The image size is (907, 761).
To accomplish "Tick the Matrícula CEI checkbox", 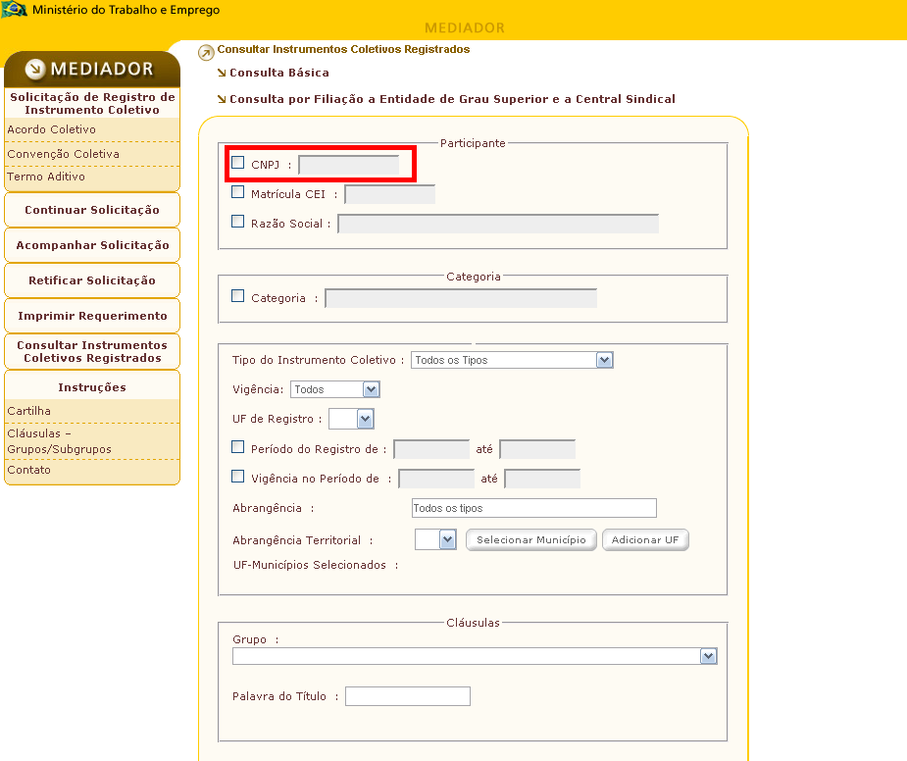I will 238,193.
